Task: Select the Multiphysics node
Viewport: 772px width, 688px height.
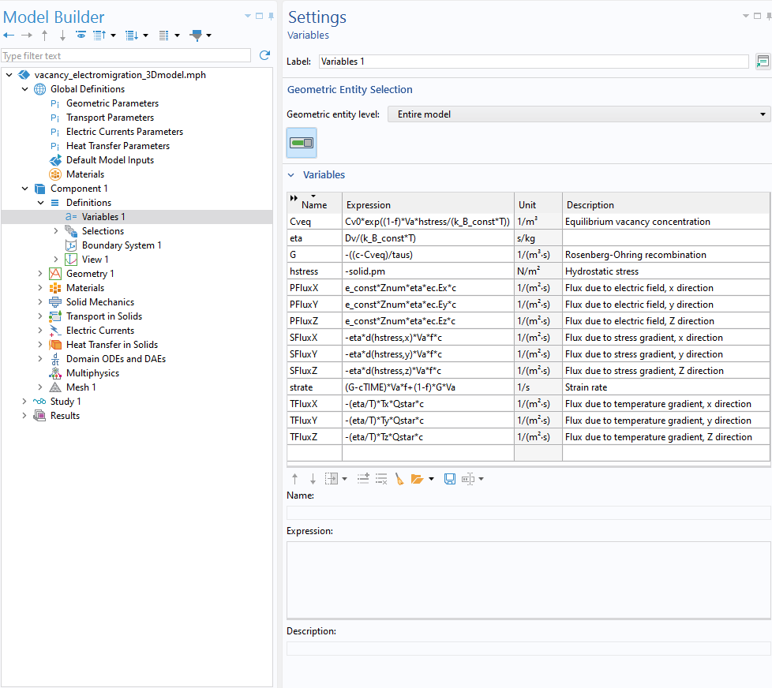Action: [93, 373]
